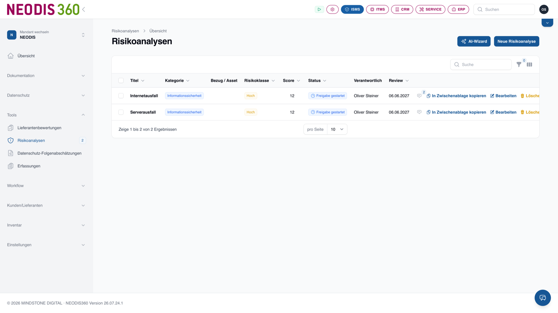
Task: Open the per-page count dropdown showing 10
Action: point(337,129)
